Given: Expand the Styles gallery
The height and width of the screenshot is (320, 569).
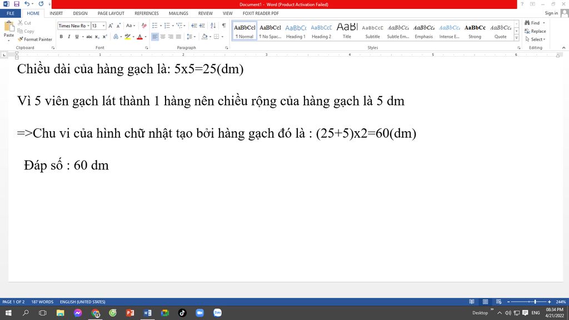Looking at the screenshot, I should pyautogui.click(x=516, y=38).
